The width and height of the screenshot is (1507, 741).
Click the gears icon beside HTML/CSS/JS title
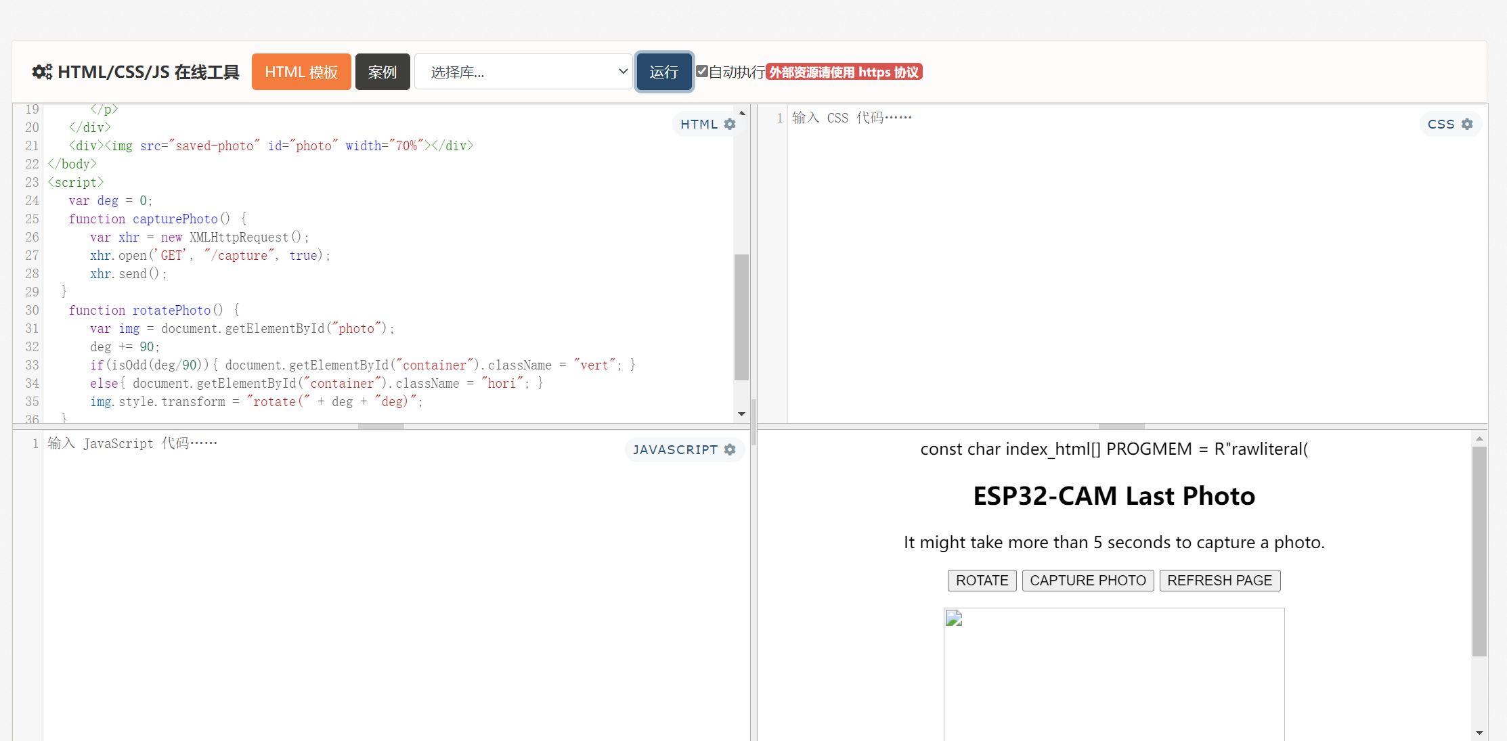coord(42,72)
